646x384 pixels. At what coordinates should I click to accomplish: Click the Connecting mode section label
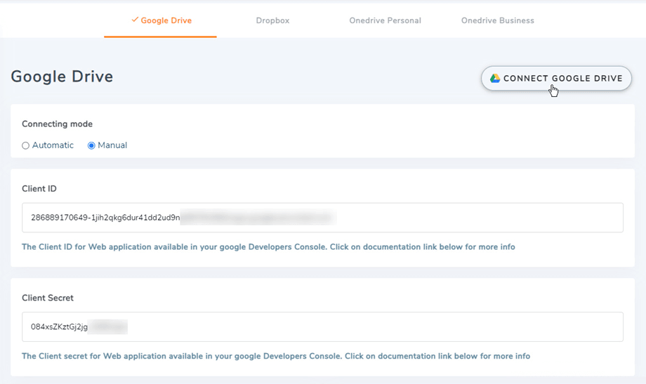tap(57, 124)
